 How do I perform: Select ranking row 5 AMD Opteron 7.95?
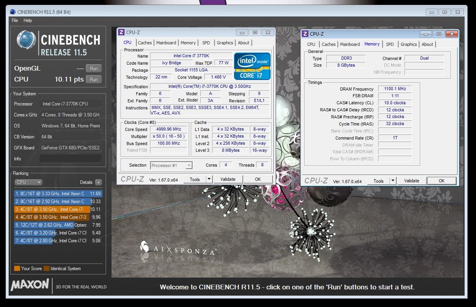(58, 225)
